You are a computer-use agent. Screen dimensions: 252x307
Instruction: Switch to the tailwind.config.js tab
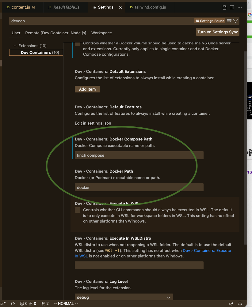150,7
